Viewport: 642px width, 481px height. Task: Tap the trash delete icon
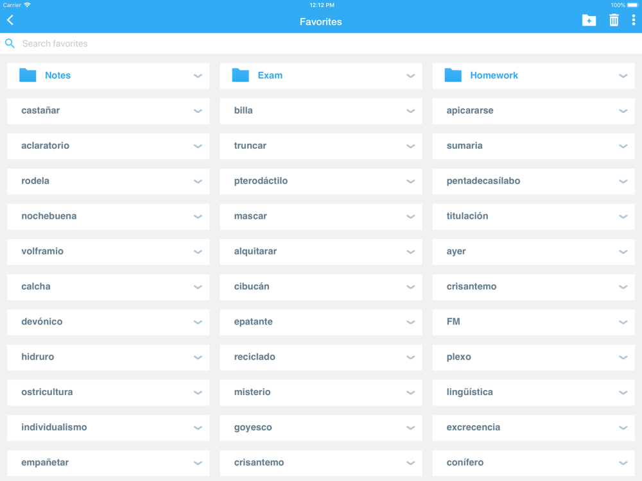coord(613,20)
